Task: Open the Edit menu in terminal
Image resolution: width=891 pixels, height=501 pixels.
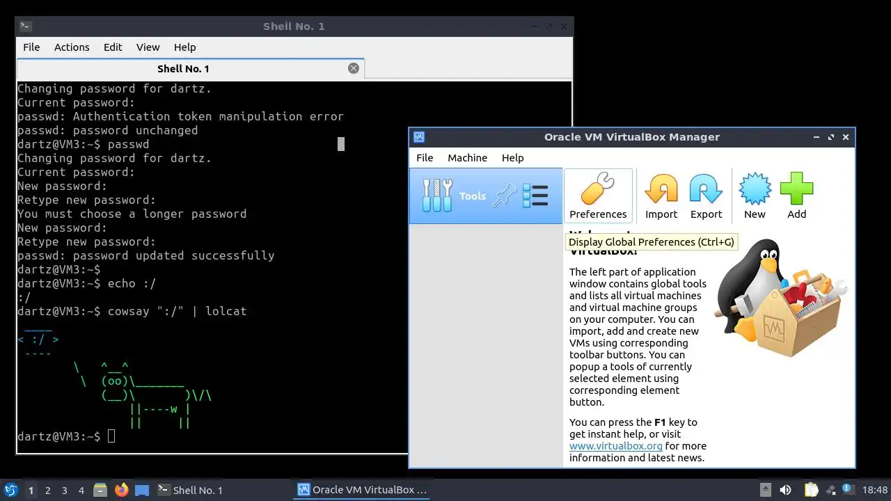Action: pyautogui.click(x=113, y=47)
